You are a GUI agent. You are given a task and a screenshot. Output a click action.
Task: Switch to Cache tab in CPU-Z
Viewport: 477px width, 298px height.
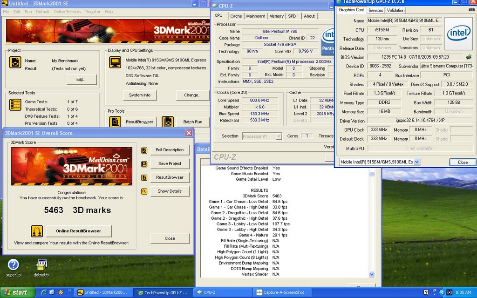236,16
